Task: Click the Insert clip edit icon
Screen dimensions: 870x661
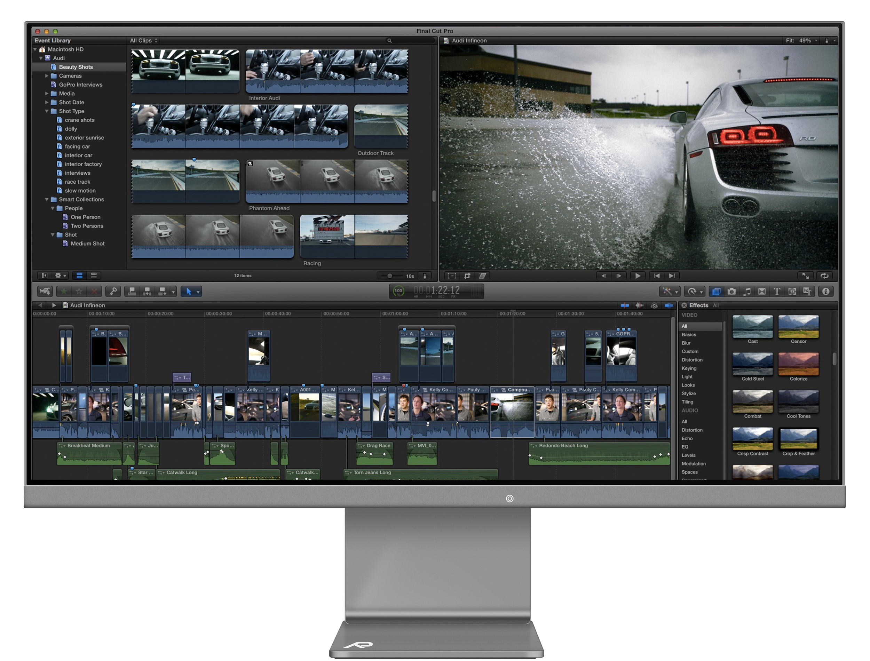Action: point(147,292)
